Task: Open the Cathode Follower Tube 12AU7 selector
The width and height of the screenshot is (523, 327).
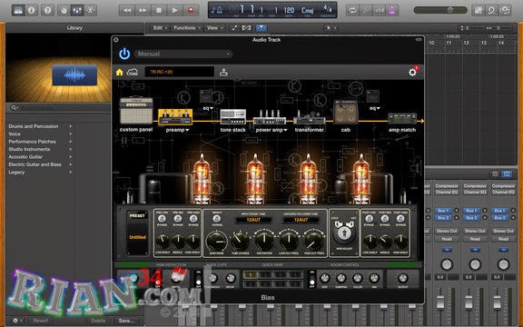Action: pyautogui.click(x=301, y=220)
